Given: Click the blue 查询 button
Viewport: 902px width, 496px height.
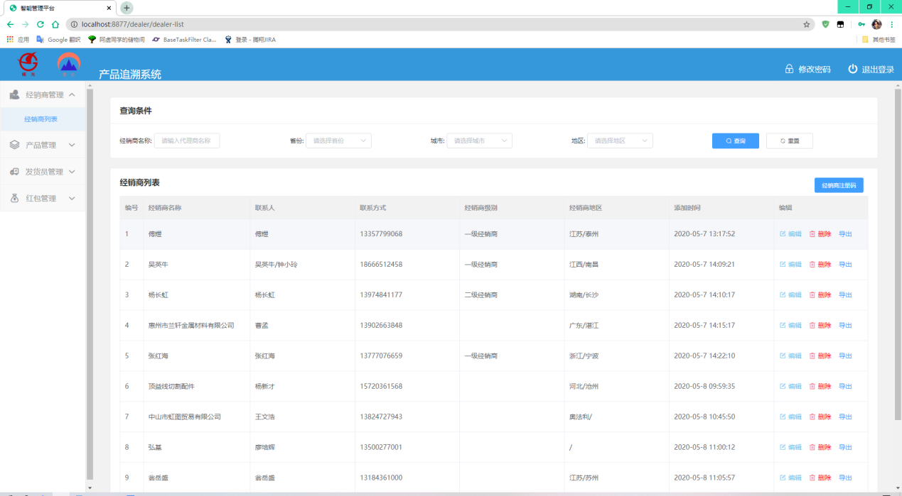Looking at the screenshot, I should point(735,141).
